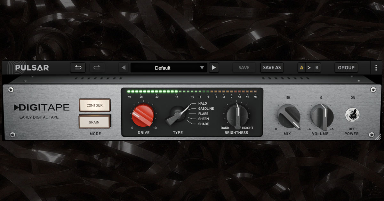Click the VOLUME knob
384x201 pixels.
(x=321, y=116)
